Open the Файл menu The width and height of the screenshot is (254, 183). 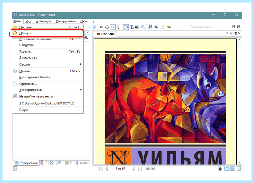[x=17, y=21]
